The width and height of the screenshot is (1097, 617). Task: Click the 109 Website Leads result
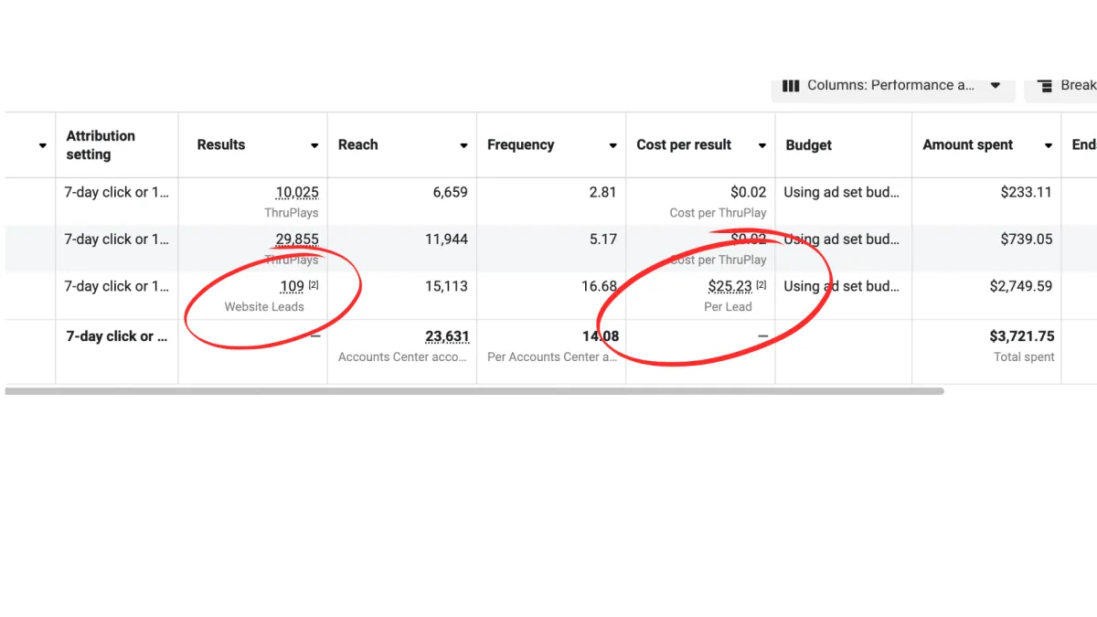coord(292,286)
